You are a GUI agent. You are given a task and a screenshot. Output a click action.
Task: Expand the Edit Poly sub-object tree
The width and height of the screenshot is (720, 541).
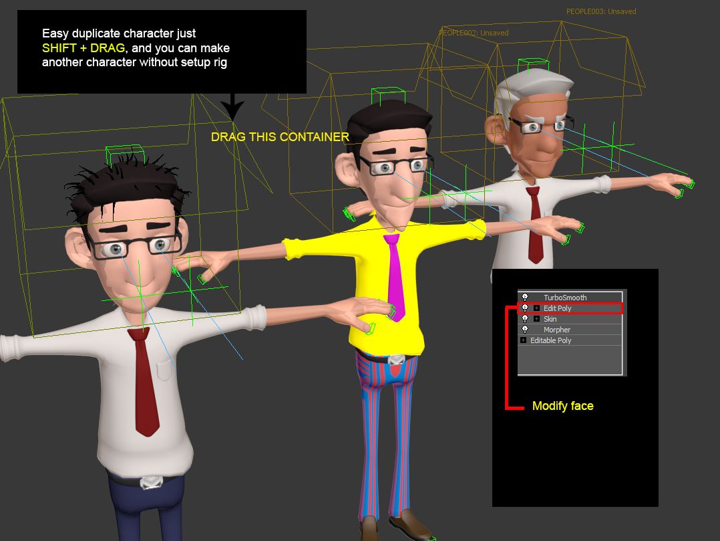click(x=536, y=308)
